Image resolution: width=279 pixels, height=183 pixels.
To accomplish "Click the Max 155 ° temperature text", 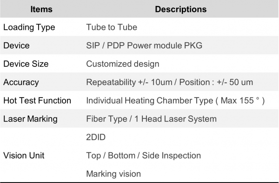I will coord(240,101).
